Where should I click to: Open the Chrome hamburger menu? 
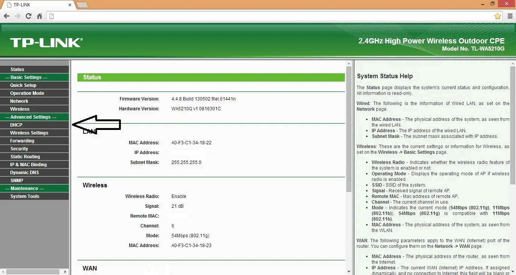(x=510, y=16)
